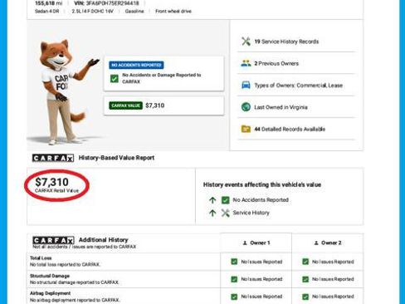Click Owner 2 Total Loss green checkmark

[x=305, y=262]
